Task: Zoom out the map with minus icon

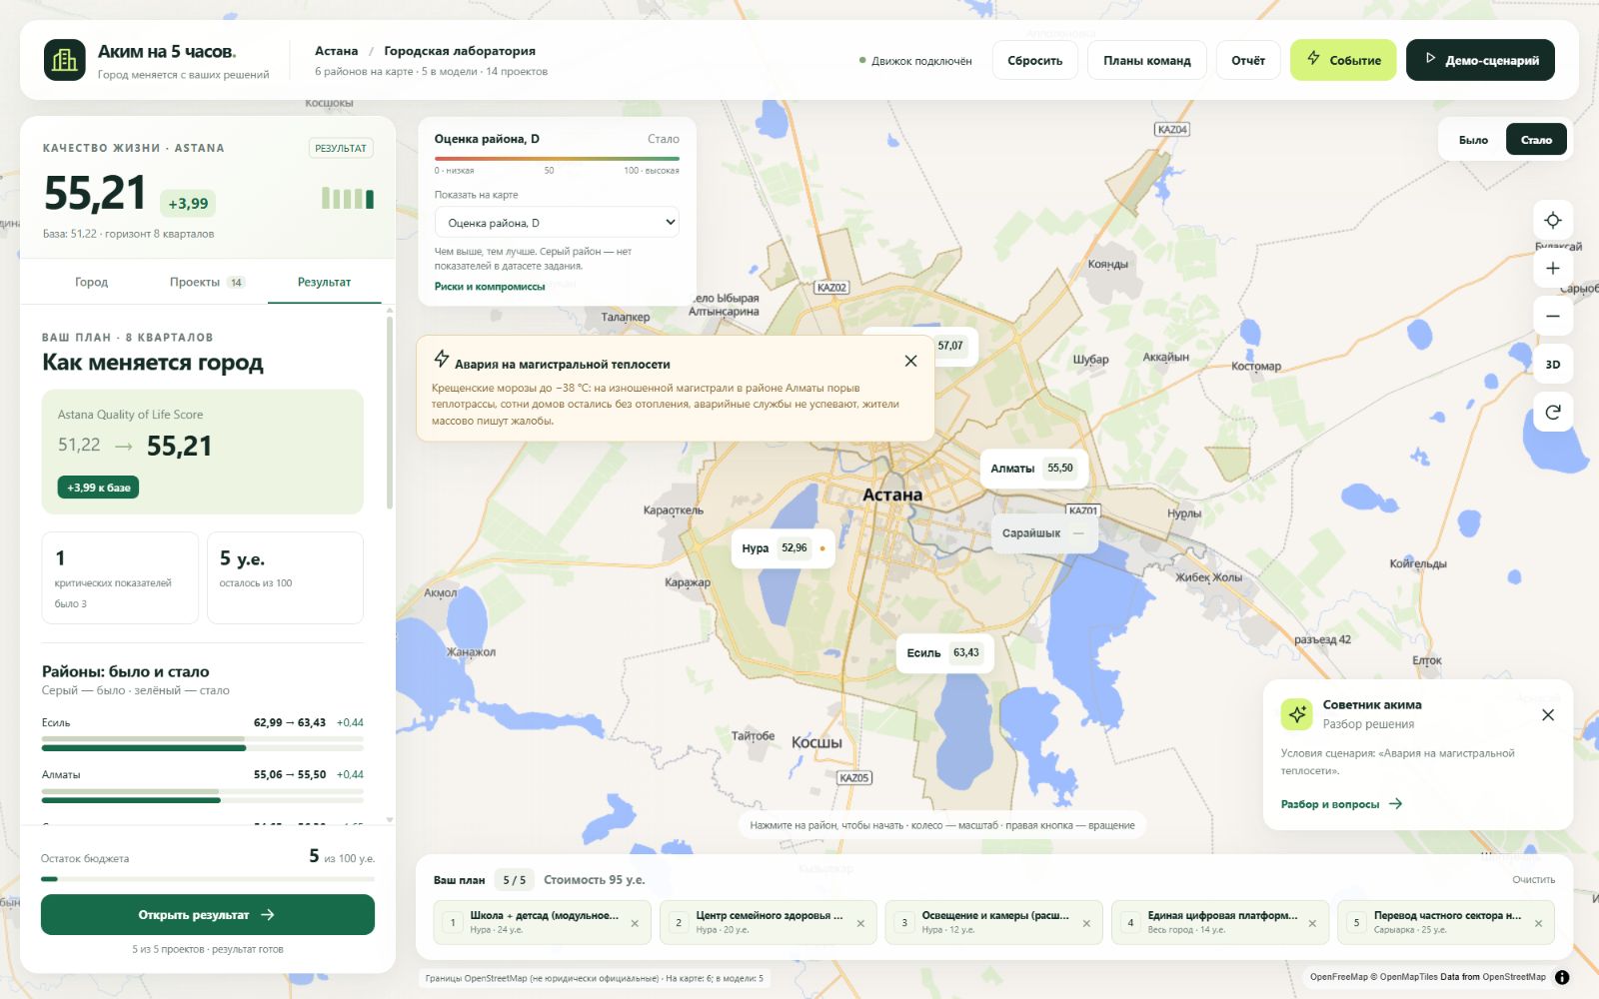Action: pos(1553,316)
